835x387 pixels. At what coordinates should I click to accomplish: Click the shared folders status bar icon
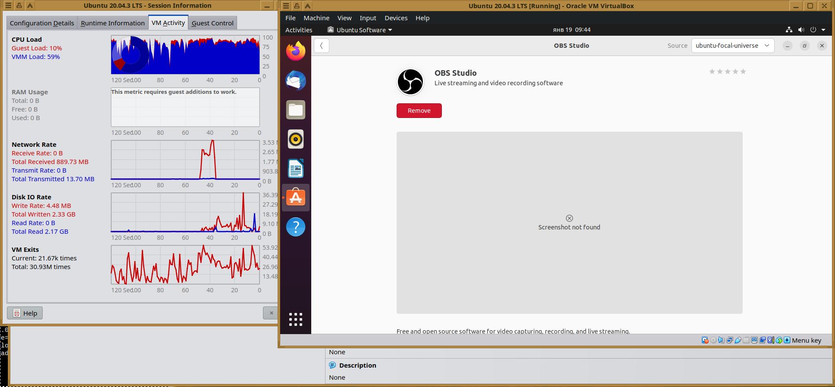(x=746, y=340)
